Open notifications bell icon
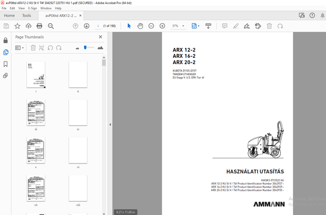This screenshot has width=326, height=215. coord(322,15)
